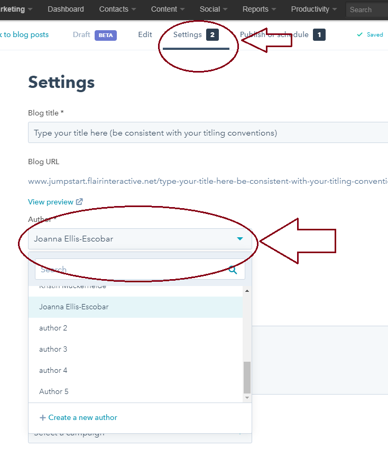Choose Author 5 in dropdown list

pyautogui.click(x=54, y=392)
